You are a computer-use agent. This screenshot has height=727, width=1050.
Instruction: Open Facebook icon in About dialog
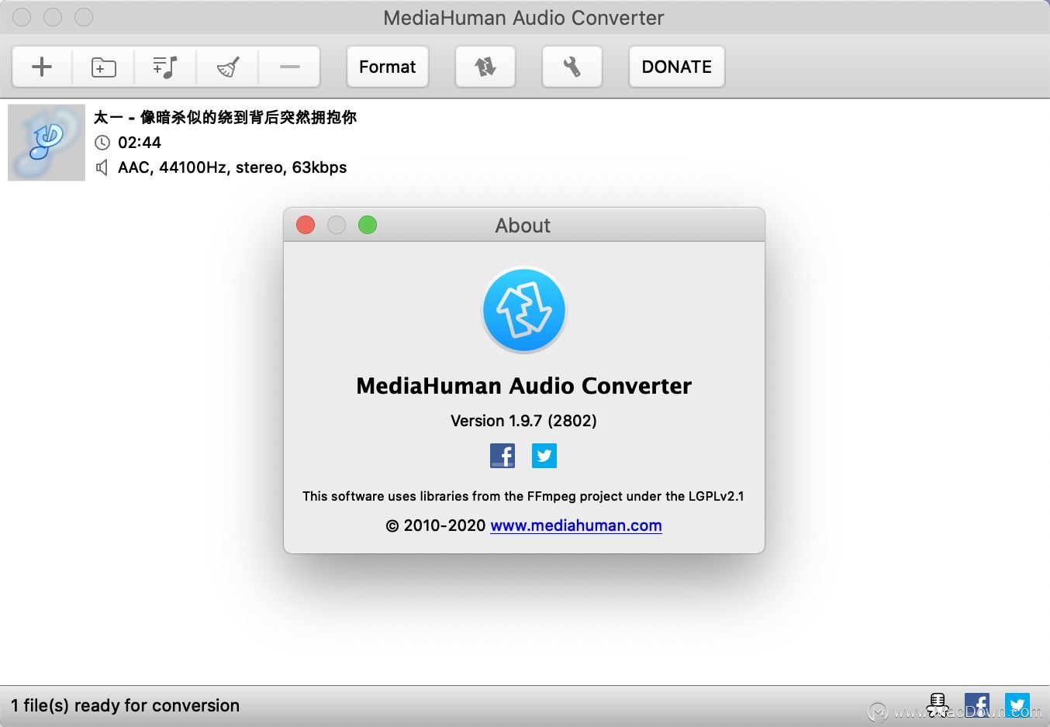[x=503, y=456]
